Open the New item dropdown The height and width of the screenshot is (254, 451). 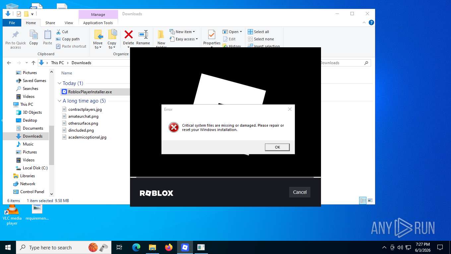[182, 32]
